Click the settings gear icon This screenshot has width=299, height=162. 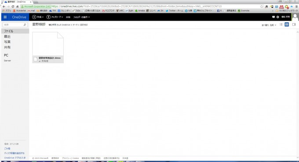point(277,17)
